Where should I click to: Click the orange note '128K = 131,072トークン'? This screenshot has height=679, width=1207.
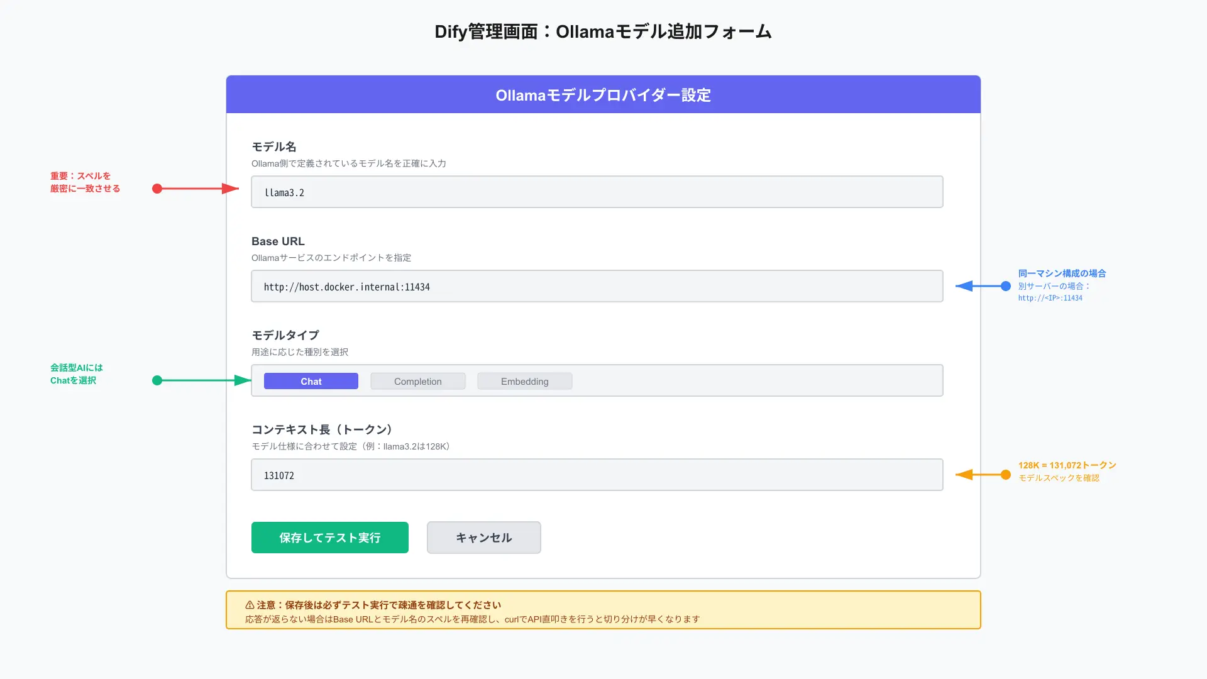click(x=1067, y=465)
